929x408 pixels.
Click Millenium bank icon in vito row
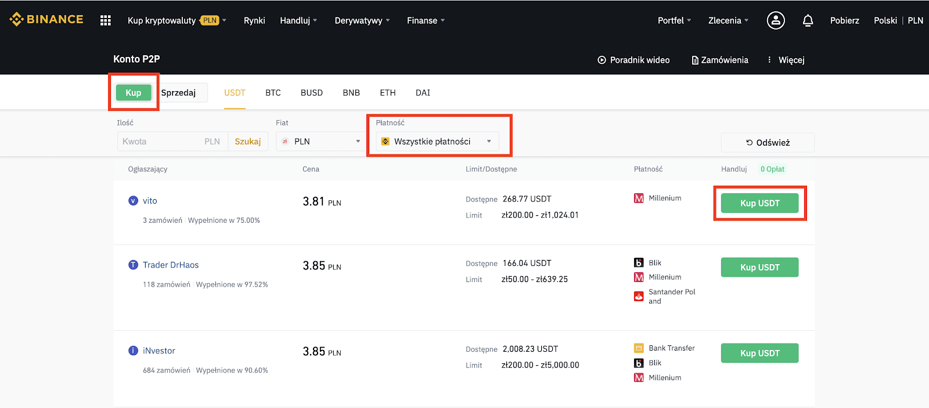point(639,198)
